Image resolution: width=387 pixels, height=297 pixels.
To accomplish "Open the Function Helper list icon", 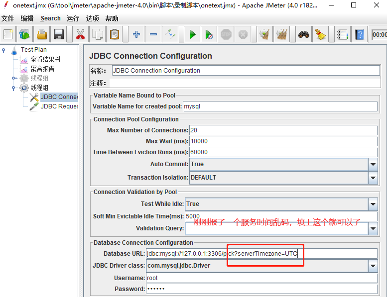I will [x=342, y=34].
